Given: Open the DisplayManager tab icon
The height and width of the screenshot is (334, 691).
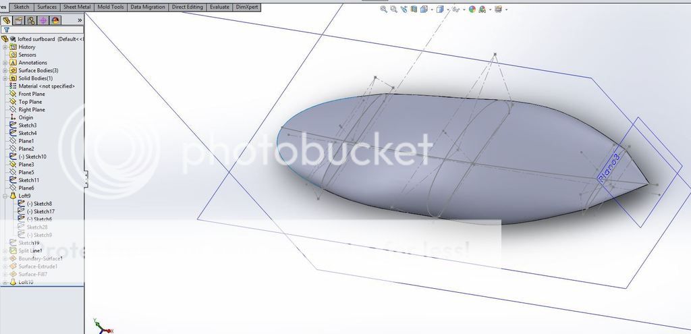Looking at the screenshot, I should 55,20.
